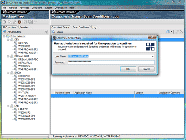
Task: Click the delete X icon in Scans toolbar
Action: click(182, 32)
